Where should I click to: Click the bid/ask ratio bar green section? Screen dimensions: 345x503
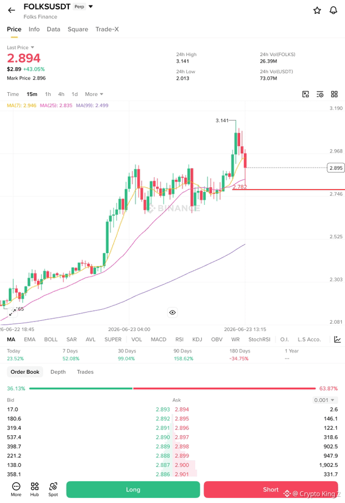click(81, 389)
